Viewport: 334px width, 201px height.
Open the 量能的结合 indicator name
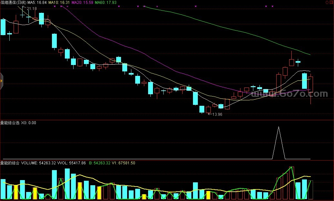pos(10,163)
